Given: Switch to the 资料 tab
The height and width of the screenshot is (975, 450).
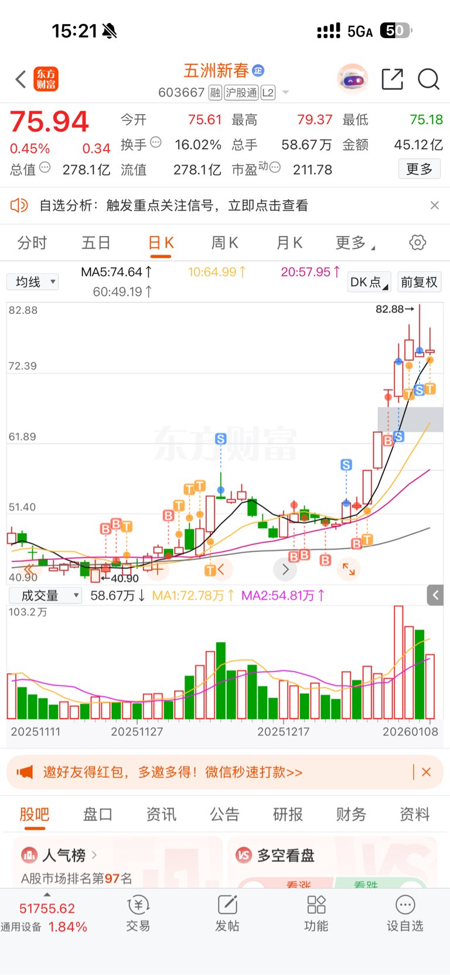Looking at the screenshot, I should click(414, 815).
